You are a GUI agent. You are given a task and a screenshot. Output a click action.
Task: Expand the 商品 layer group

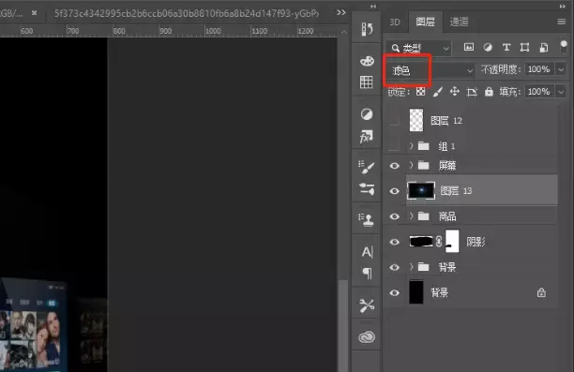tap(412, 216)
